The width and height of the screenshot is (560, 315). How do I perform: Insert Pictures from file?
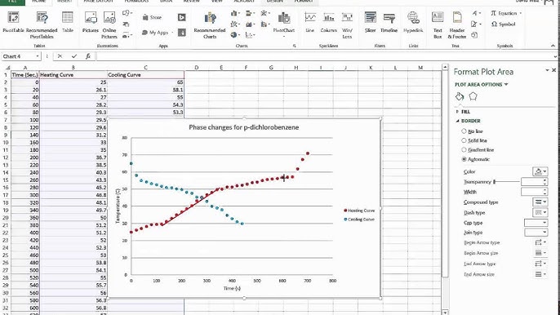(x=91, y=22)
